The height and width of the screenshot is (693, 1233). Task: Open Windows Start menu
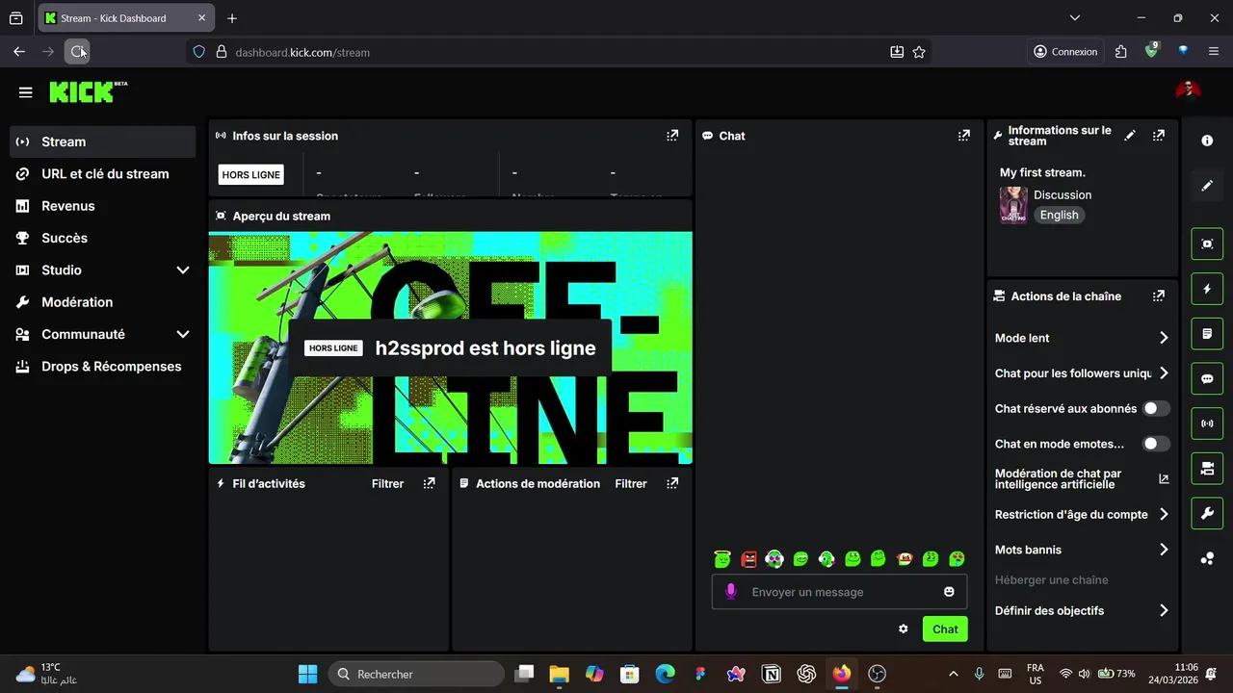[307, 674]
